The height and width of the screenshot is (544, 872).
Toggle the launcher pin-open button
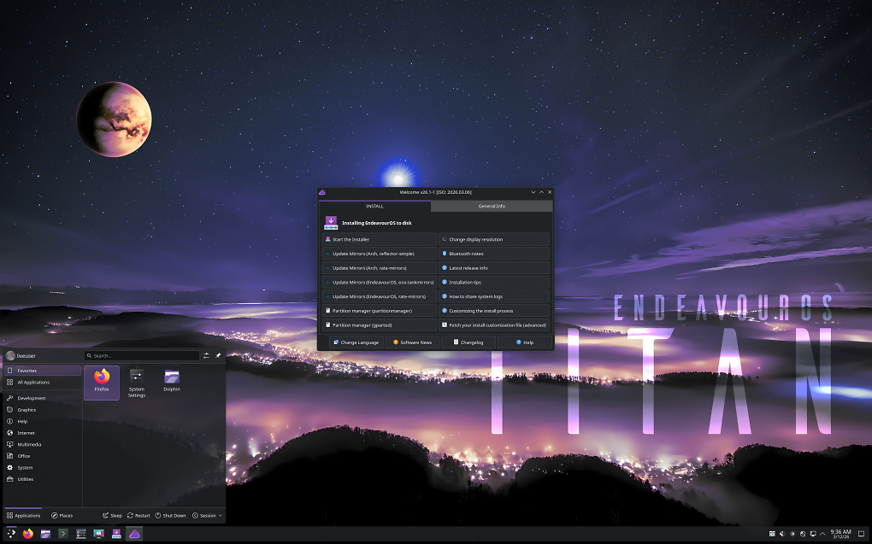(218, 355)
